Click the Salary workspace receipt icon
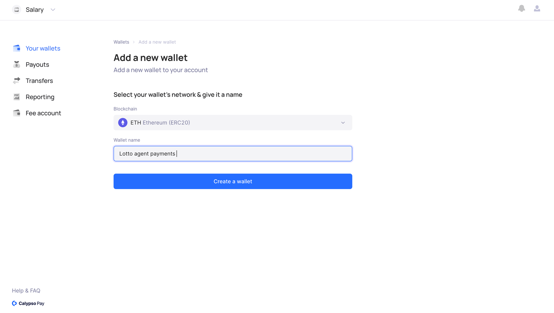554x313 pixels. 16,9
